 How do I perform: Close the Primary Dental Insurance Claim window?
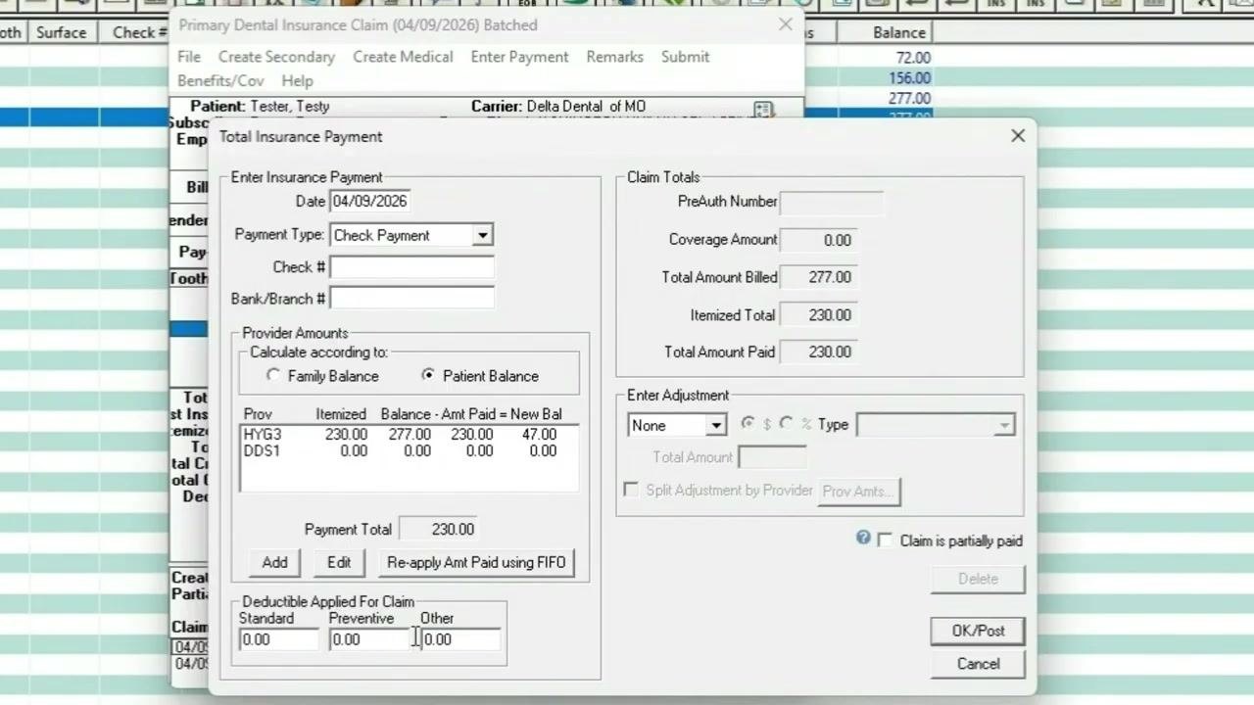pyautogui.click(x=786, y=24)
